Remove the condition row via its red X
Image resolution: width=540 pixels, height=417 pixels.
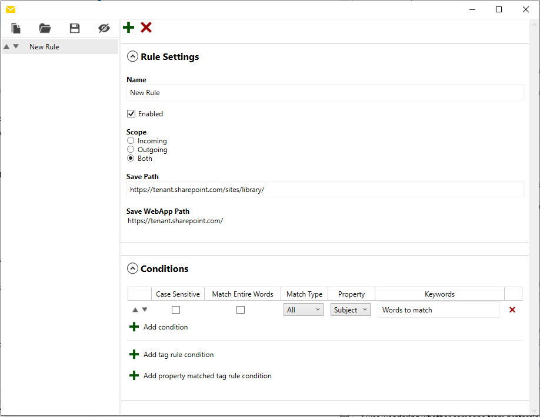[x=512, y=309]
